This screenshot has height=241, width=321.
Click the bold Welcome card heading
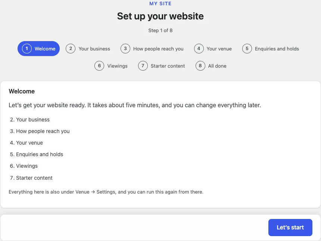[22, 91]
